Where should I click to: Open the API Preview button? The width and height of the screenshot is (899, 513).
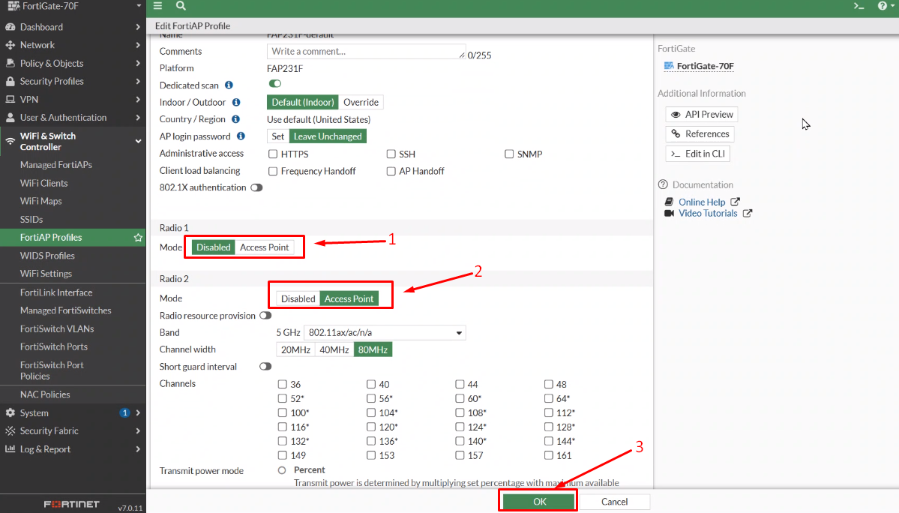click(702, 114)
